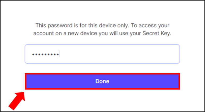Screen dimensions: 205x112
Task: Focus the masked password input field
Action: pyautogui.click(x=102, y=54)
